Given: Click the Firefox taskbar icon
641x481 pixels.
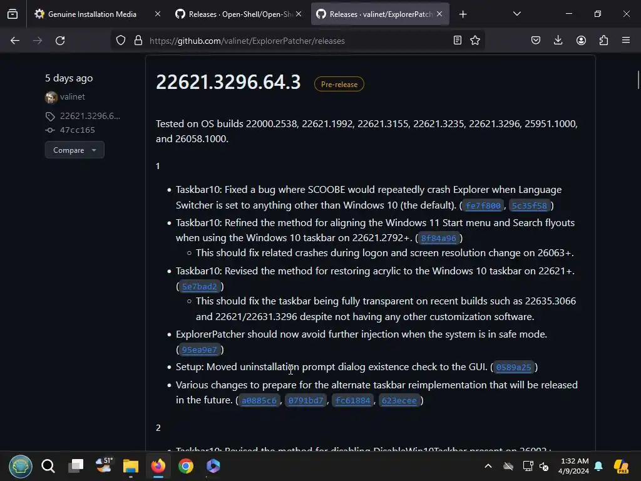Looking at the screenshot, I should point(158,466).
